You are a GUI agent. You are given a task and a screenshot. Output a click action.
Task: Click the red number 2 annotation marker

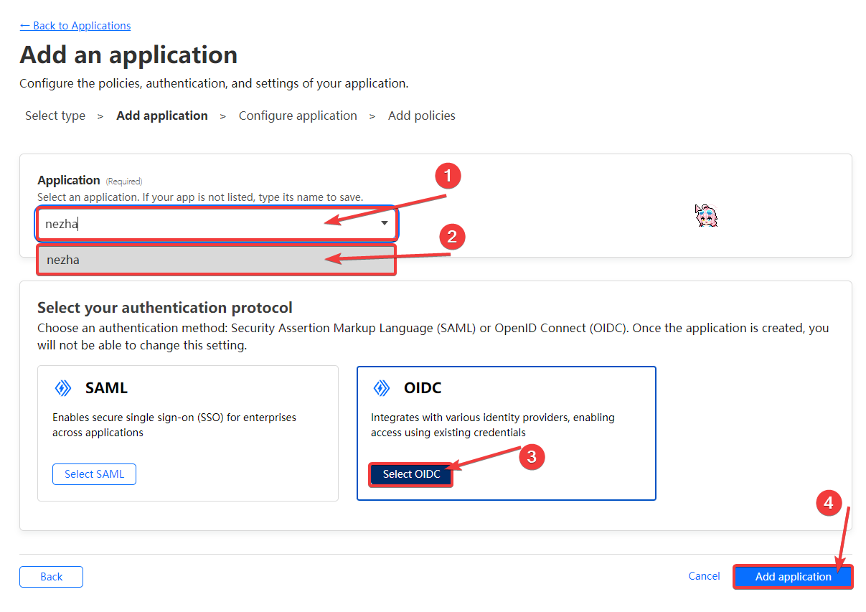452,237
